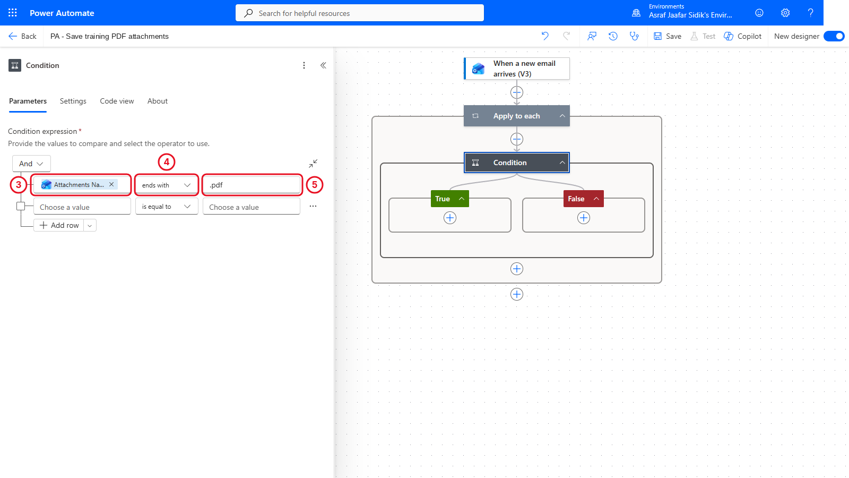Redo the last change
Screen dimensions: 849x478
[x=566, y=36]
